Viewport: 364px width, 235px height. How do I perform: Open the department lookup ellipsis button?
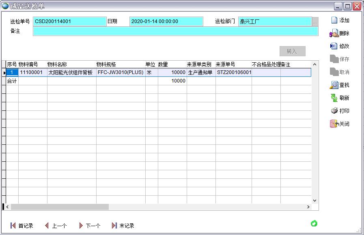click(315, 22)
